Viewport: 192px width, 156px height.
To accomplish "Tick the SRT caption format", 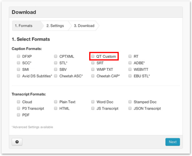I will 93,63.
